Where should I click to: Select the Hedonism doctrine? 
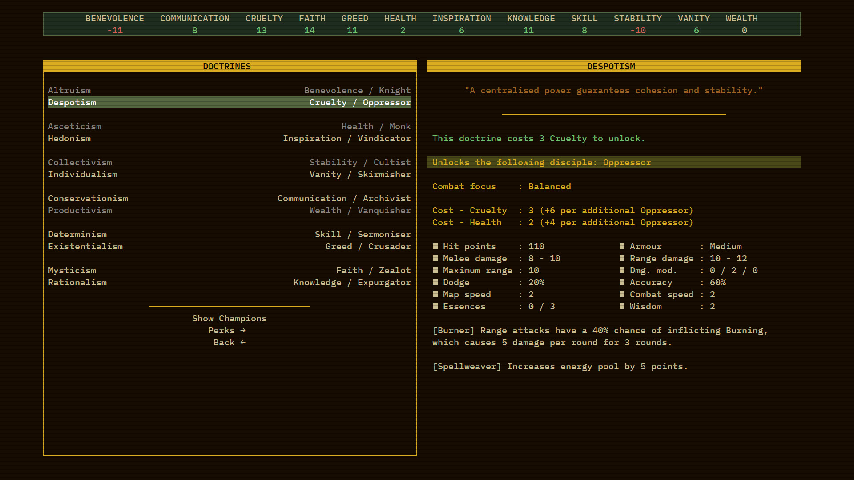[x=69, y=138]
